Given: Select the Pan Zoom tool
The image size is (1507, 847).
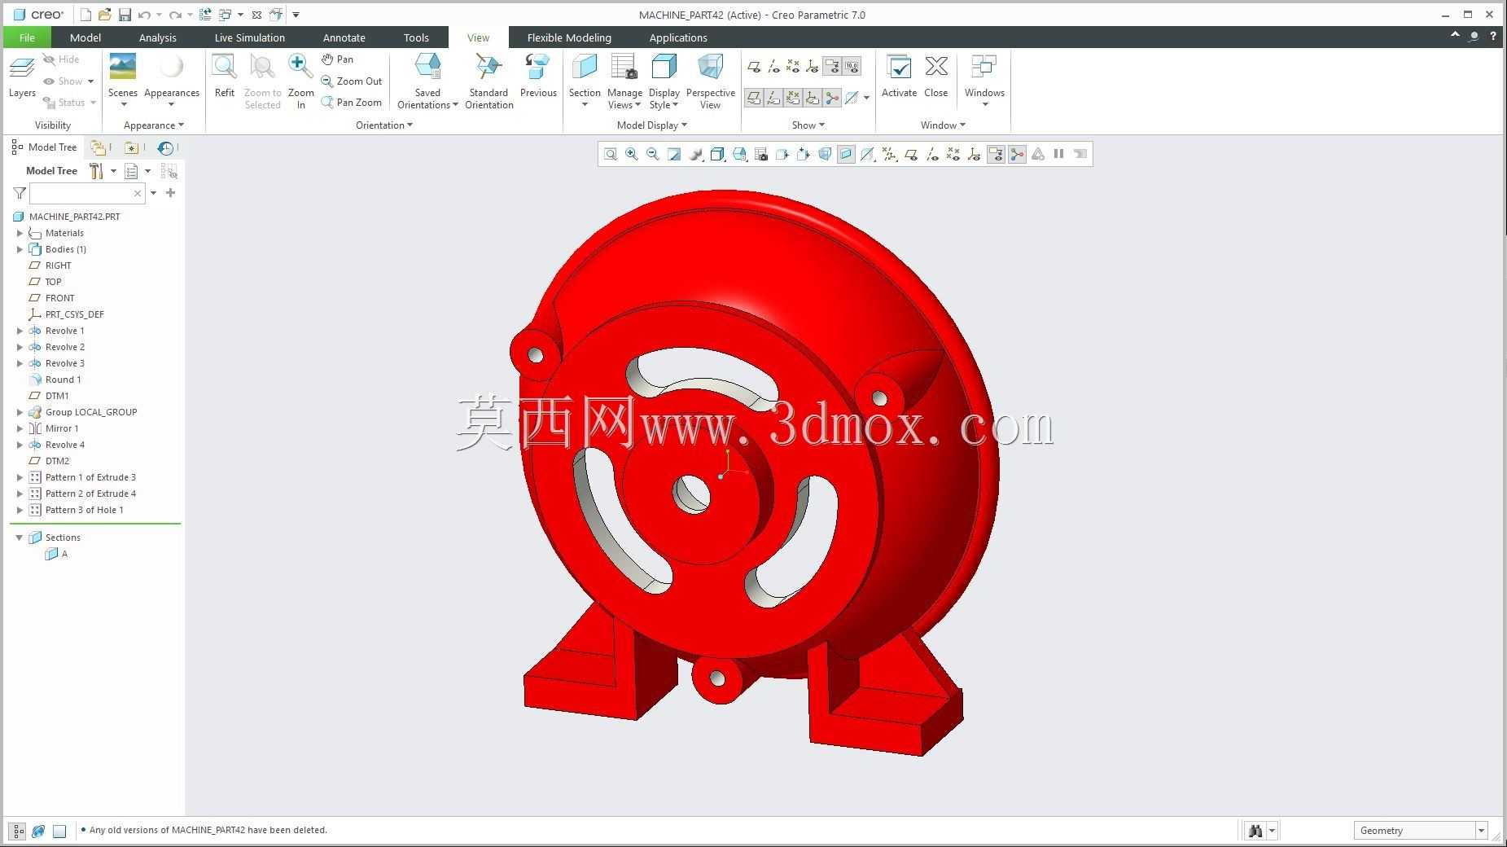Looking at the screenshot, I should coord(352,103).
